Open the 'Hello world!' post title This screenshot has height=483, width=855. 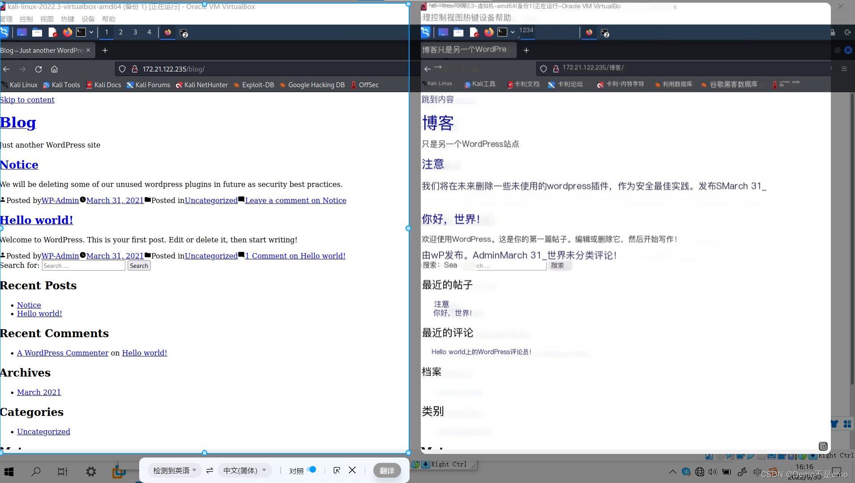(37, 220)
